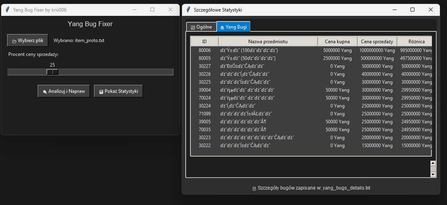Click feather icon in Szczegółowe Statystyki titlebar
This screenshot has height=205, width=447.
click(x=188, y=10)
